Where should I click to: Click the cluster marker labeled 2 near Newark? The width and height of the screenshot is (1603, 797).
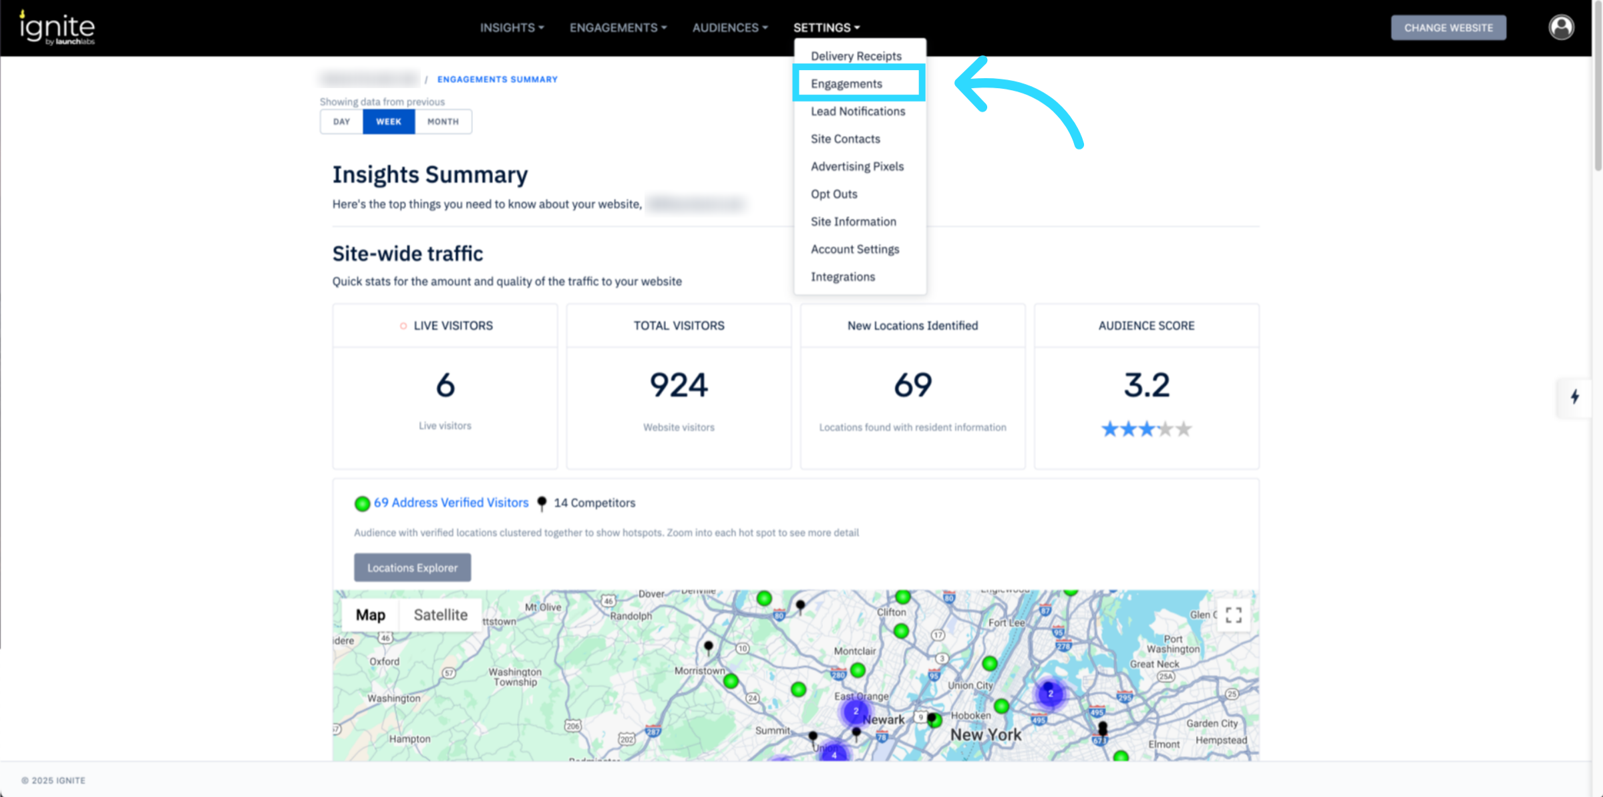pyautogui.click(x=856, y=712)
